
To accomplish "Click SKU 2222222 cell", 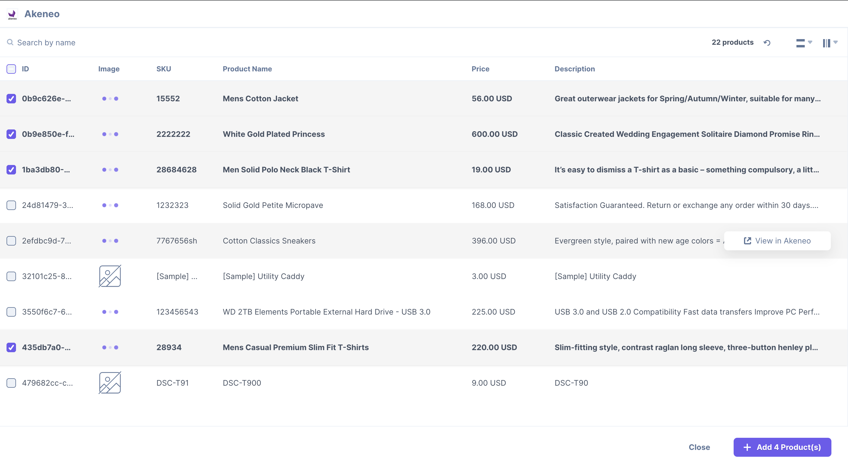I will point(173,134).
